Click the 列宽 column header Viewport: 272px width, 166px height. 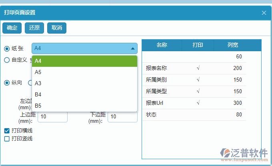233,45
